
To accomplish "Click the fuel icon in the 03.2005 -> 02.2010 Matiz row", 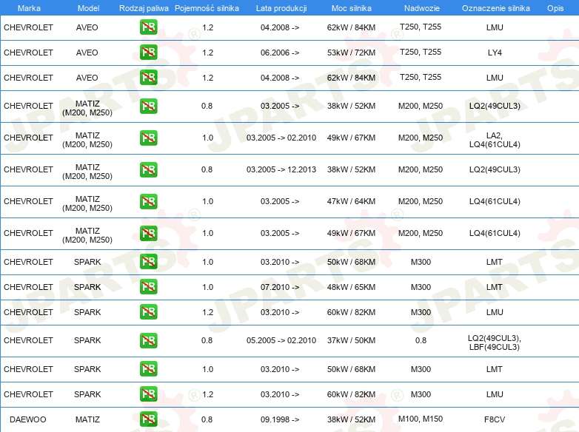I will tap(148, 138).
